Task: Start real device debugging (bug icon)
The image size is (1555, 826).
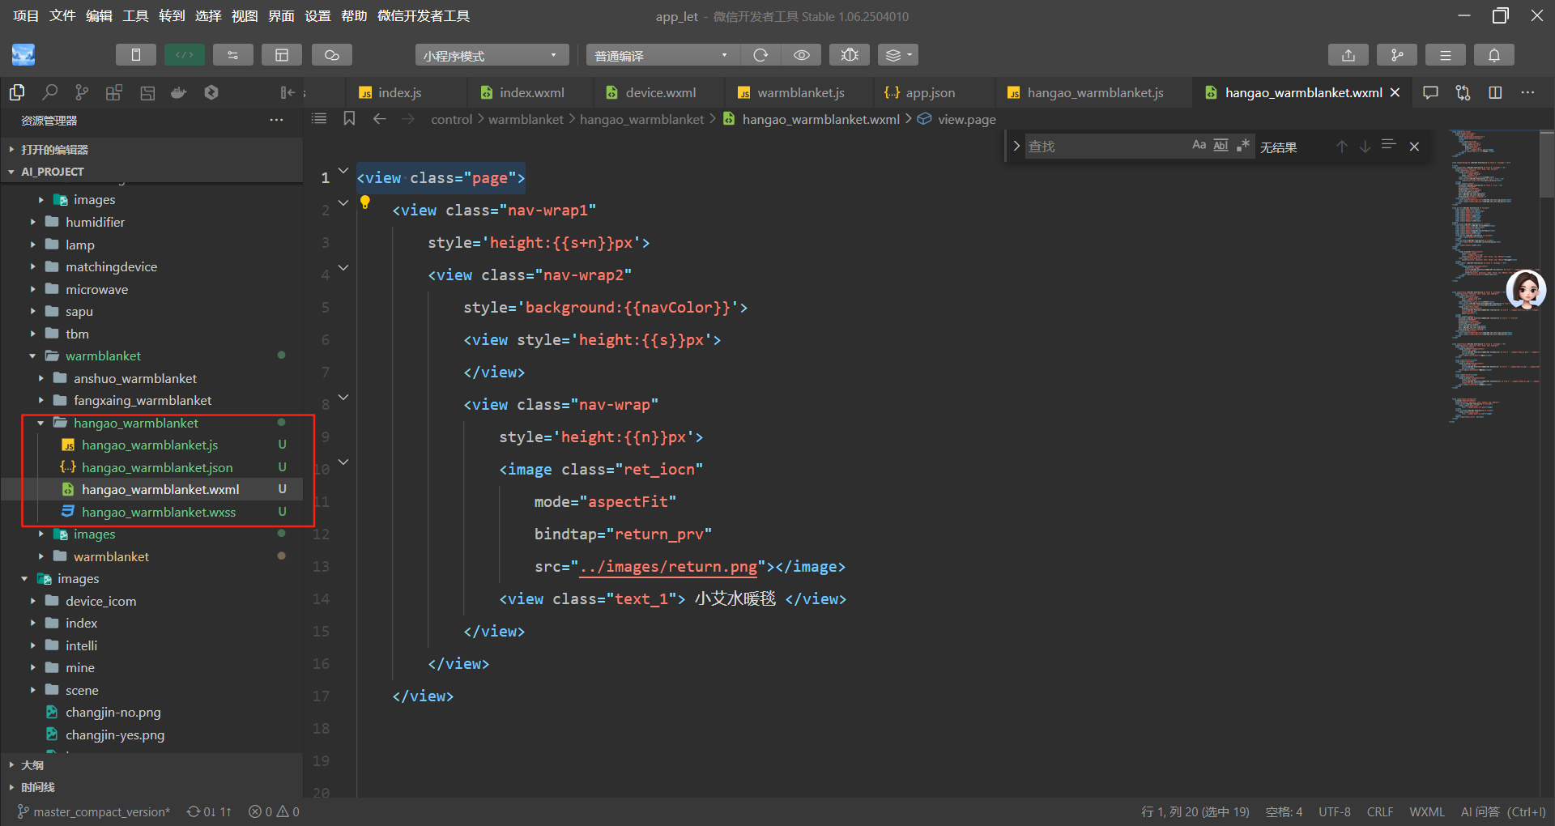Action: pos(849,55)
